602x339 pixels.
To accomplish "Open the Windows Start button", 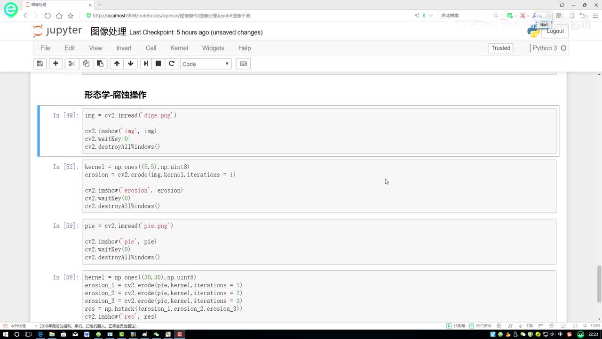I will 5,334.
